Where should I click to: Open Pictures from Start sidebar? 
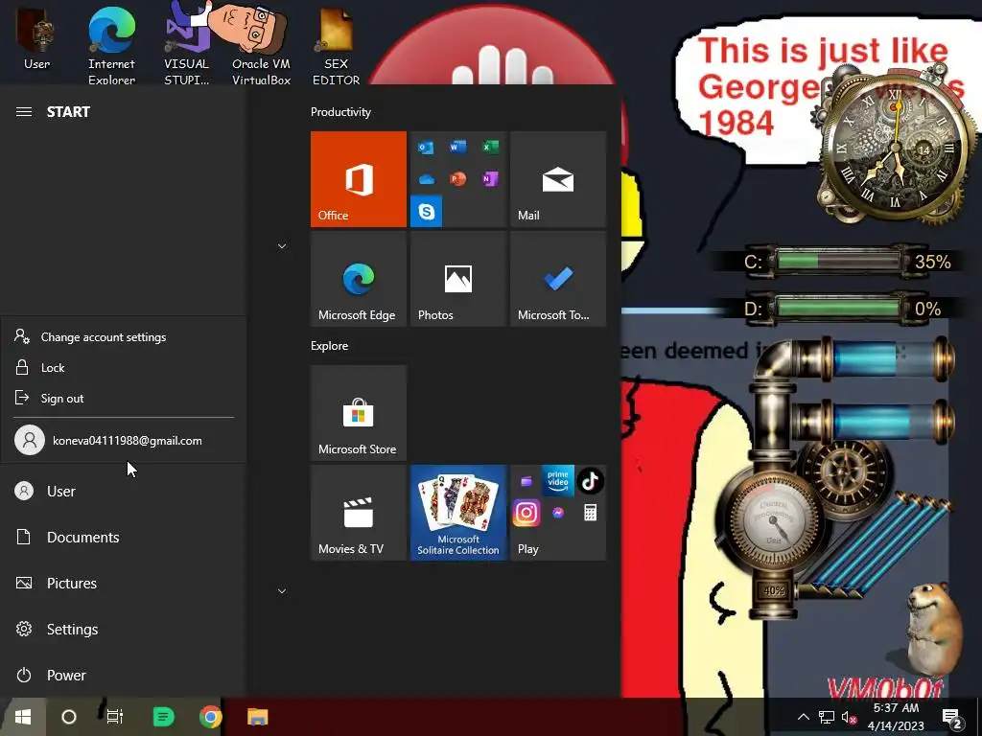pyautogui.click(x=123, y=584)
